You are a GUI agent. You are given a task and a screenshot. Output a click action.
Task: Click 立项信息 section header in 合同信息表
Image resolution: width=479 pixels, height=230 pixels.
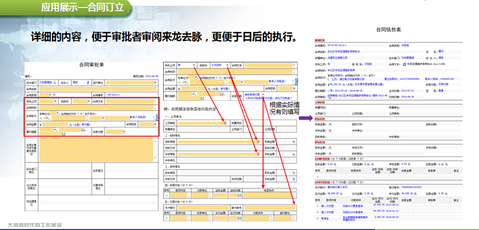pos(319,102)
